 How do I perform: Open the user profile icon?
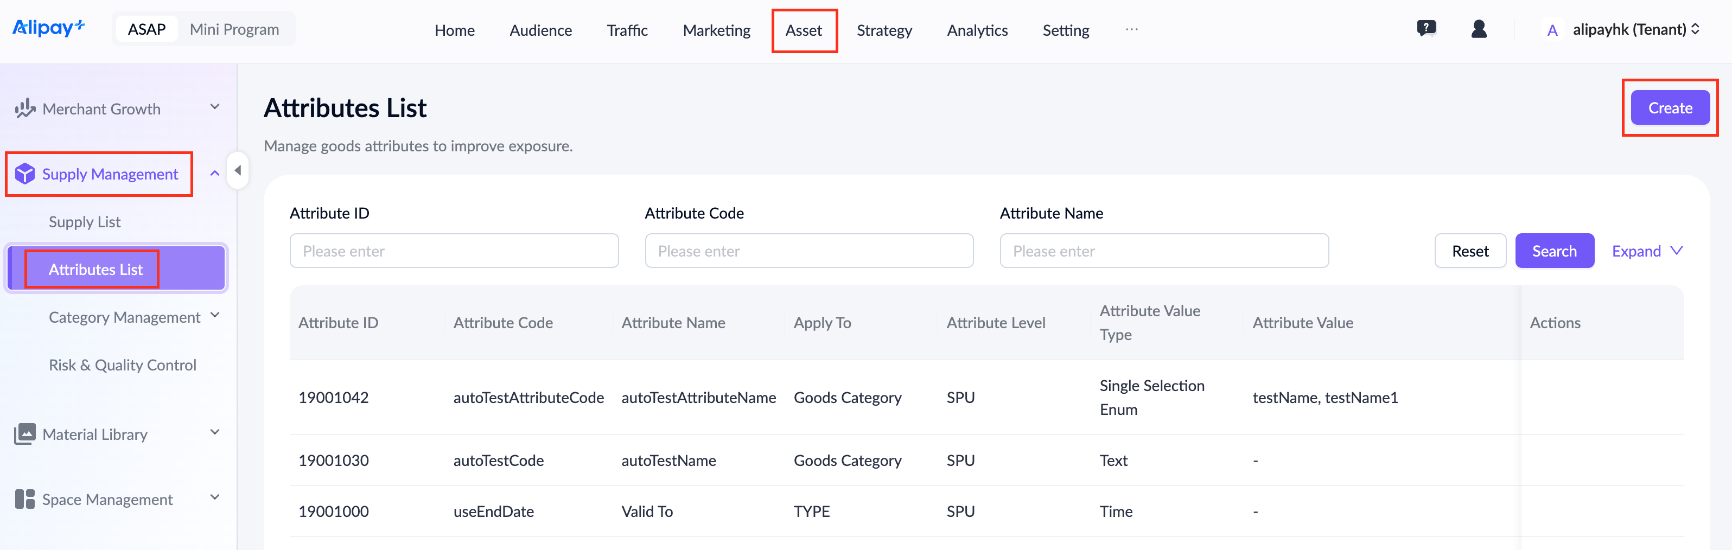(x=1479, y=29)
